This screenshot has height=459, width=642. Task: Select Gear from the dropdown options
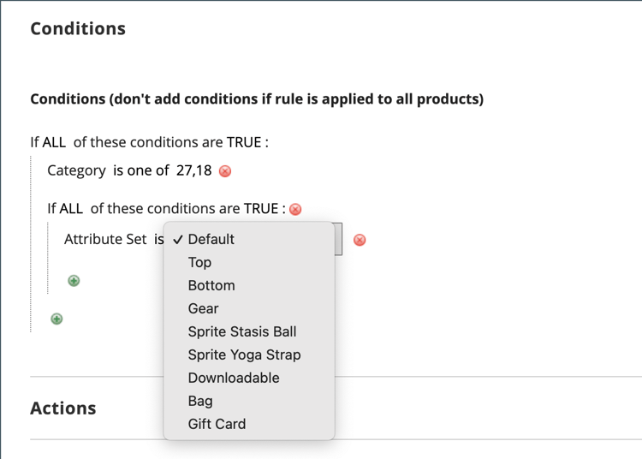point(203,309)
